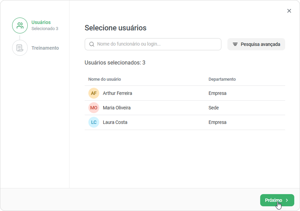300x211 pixels.
Task: Click the MO avatar of Maria Oliveira
Action: 94,108
